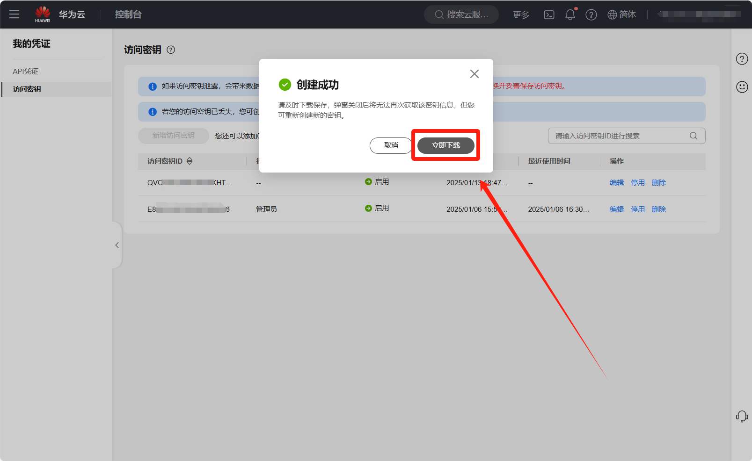752x461 pixels.
Task: Click the help icon in top bar
Action: click(591, 15)
